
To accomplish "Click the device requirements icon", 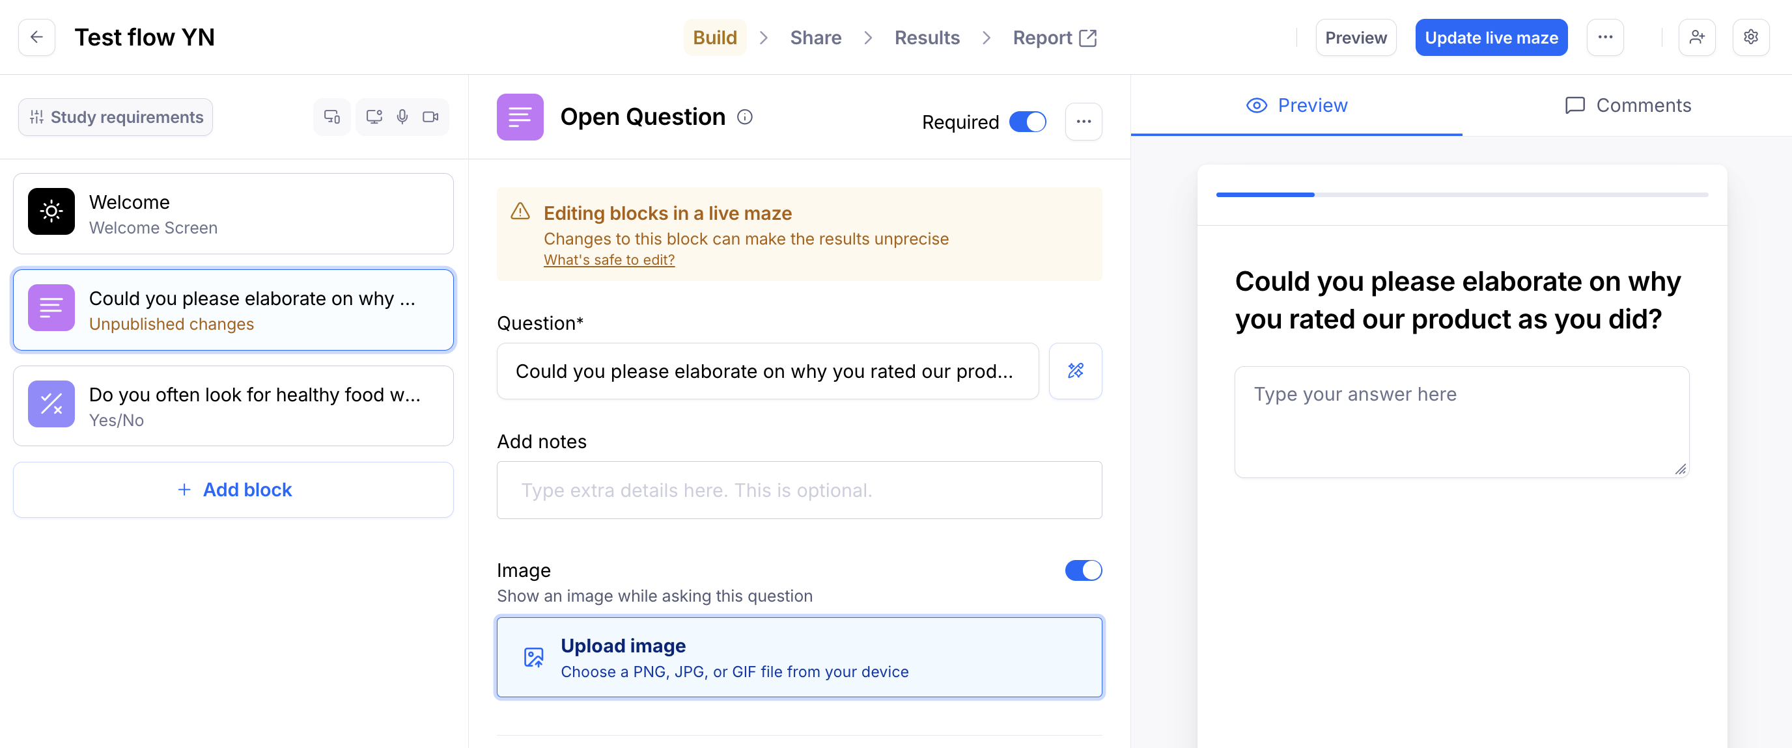I will [332, 117].
